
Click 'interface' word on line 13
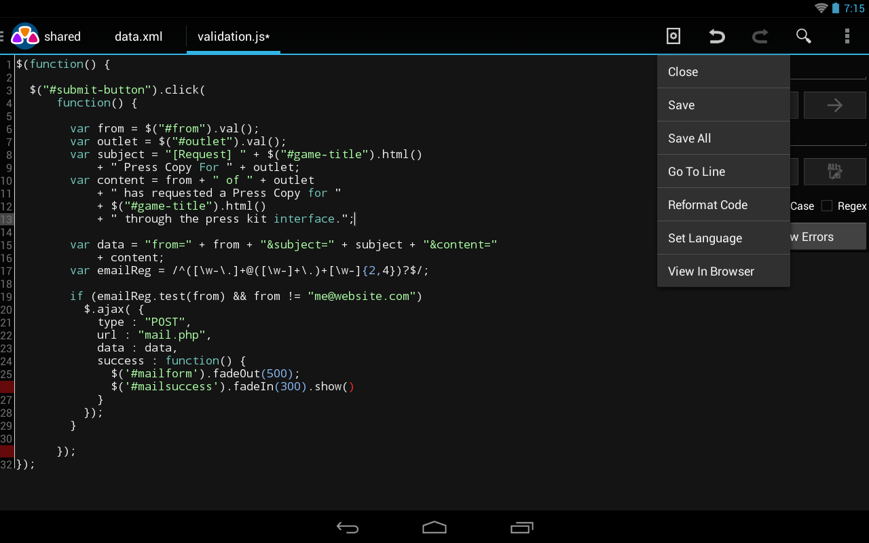click(x=304, y=219)
